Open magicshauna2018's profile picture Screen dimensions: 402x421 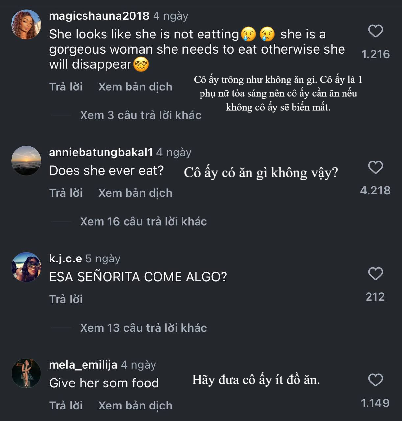click(26, 24)
